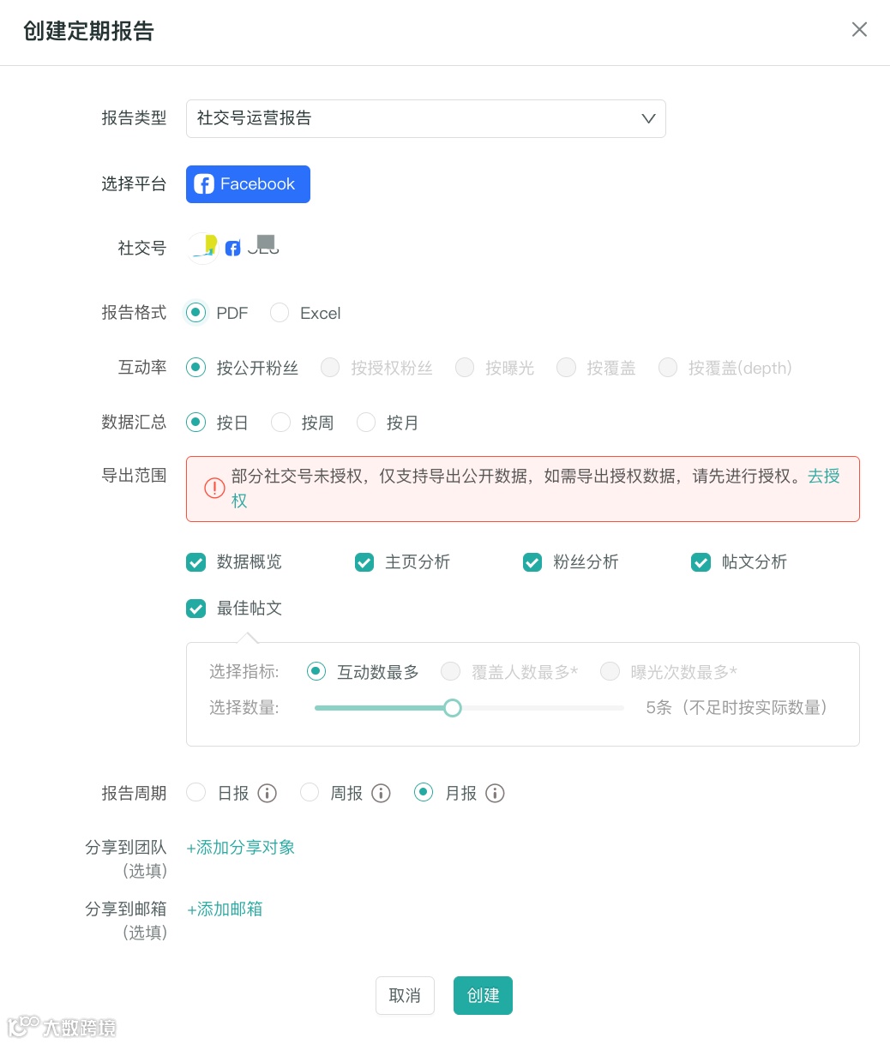Click +添加邮箱 link
The width and height of the screenshot is (890, 1044).
click(225, 909)
